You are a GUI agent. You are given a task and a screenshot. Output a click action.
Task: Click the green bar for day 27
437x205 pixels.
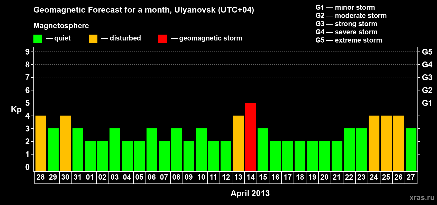click(411, 150)
